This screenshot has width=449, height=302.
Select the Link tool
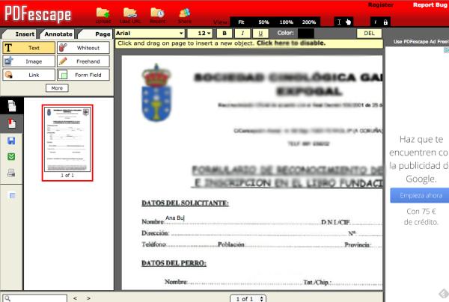28,75
